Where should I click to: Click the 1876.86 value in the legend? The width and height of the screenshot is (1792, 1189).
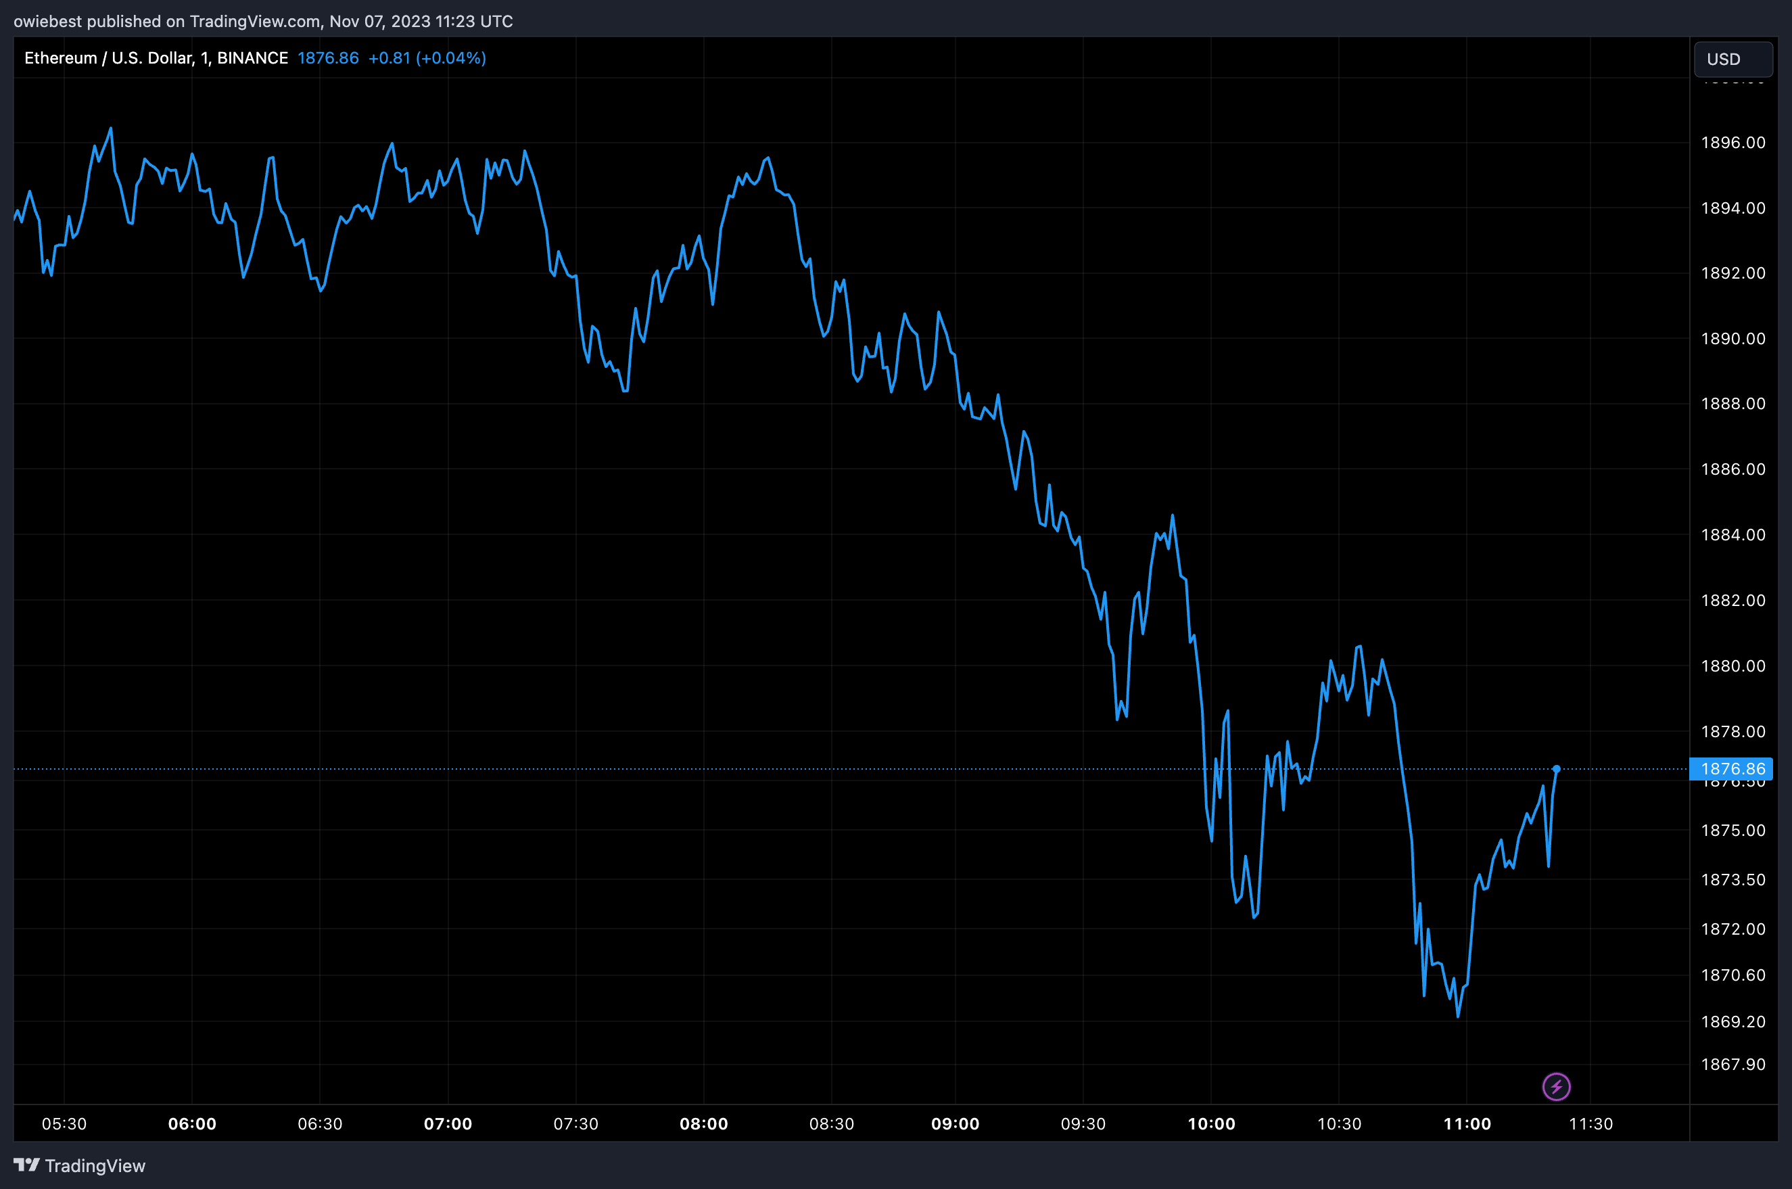[x=328, y=58]
